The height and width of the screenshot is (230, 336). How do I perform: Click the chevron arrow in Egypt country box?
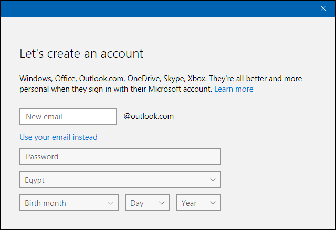point(213,180)
